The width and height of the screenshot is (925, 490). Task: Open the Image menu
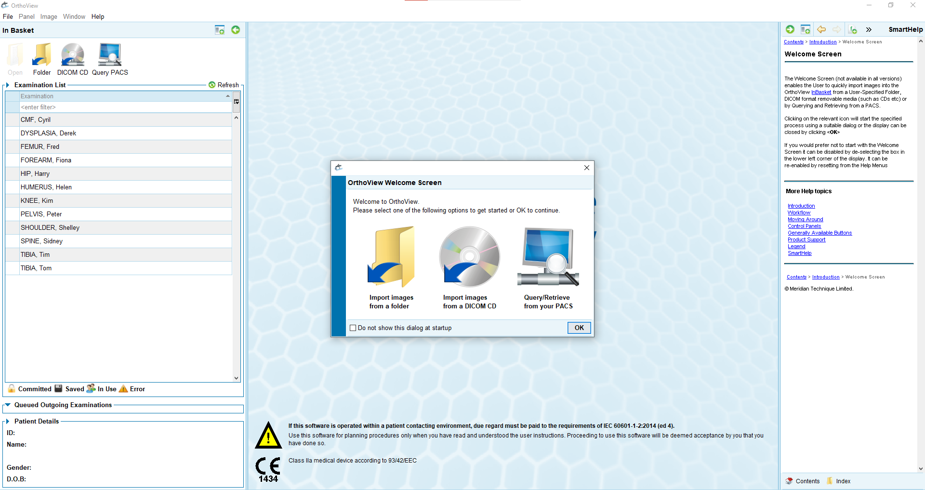49,16
